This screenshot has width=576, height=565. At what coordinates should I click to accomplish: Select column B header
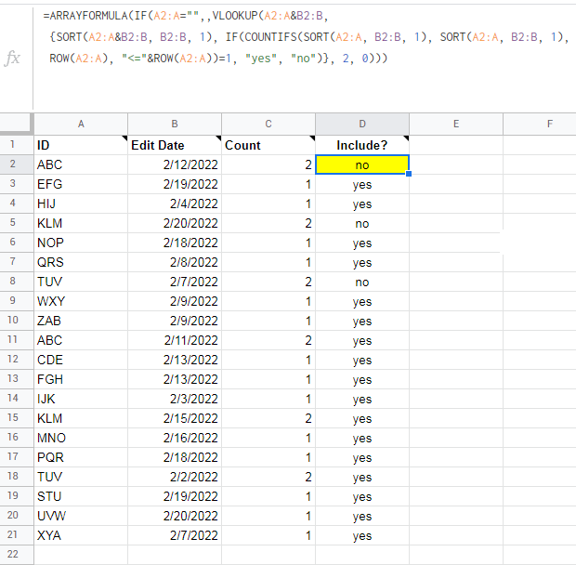coord(175,125)
